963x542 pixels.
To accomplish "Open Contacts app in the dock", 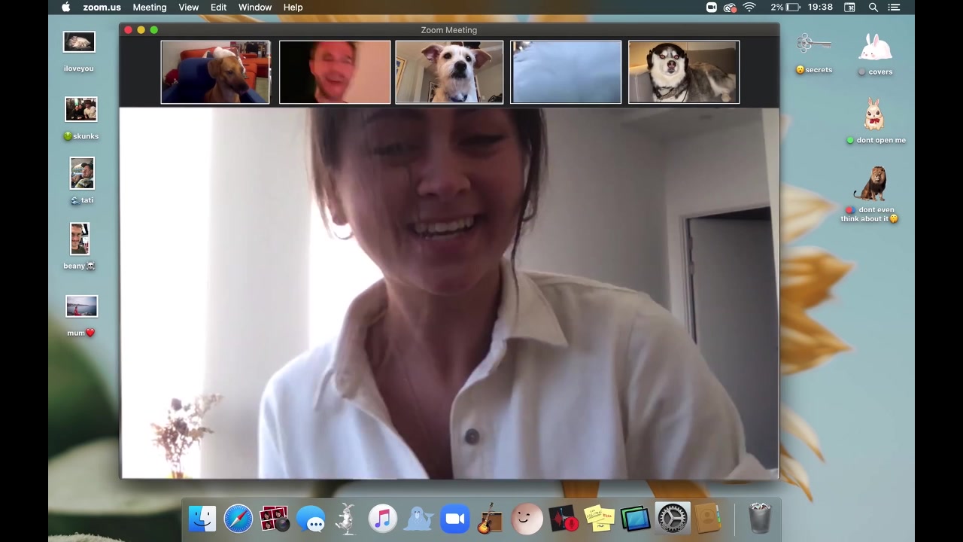I will [x=708, y=519].
